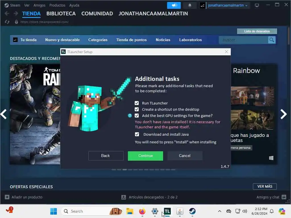Open Steam notifications bell
291x218 pixels.
[190, 5]
